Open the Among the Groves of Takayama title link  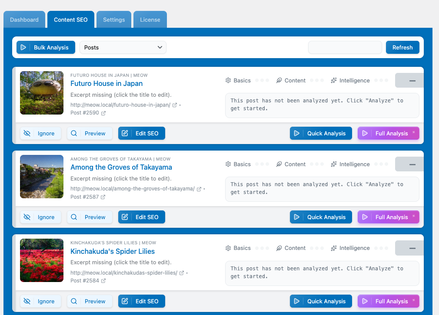[x=121, y=167]
